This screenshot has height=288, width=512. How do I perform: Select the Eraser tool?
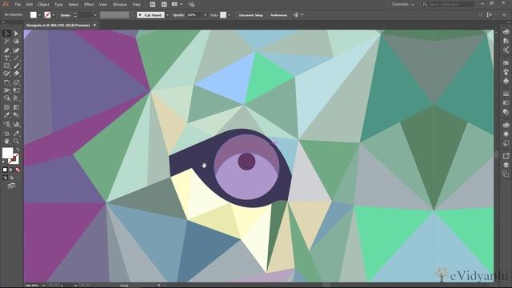(16, 74)
